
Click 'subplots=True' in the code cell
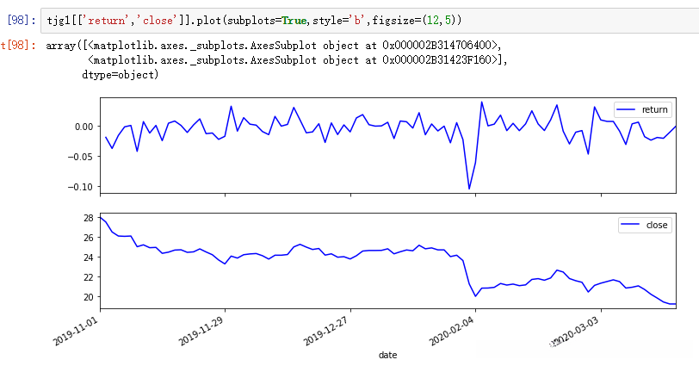tap(267, 21)
